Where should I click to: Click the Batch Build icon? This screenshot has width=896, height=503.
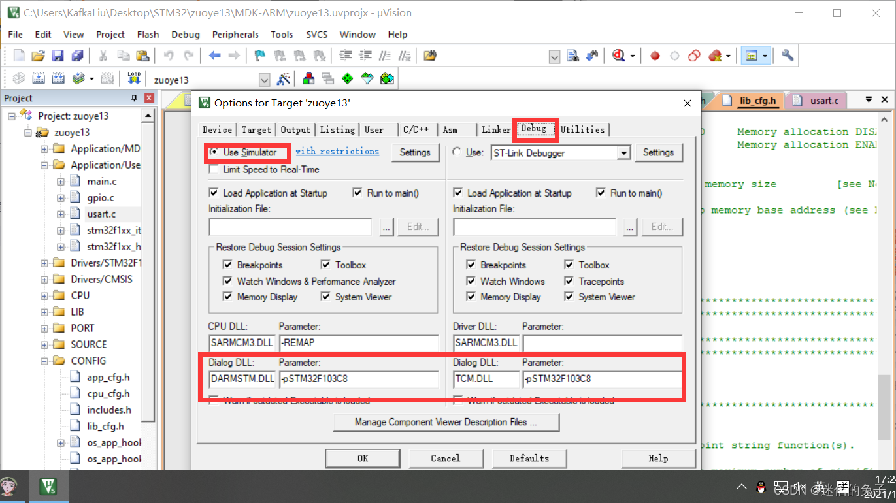[x=79, y=78]
